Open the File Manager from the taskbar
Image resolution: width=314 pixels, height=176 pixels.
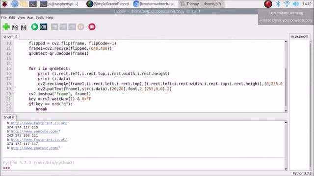pyautogui.click(x=24, y=4)
